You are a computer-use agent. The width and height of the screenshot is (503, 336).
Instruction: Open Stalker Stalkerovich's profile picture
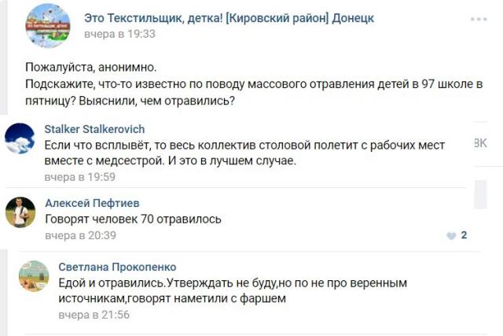tap(20, 138)
